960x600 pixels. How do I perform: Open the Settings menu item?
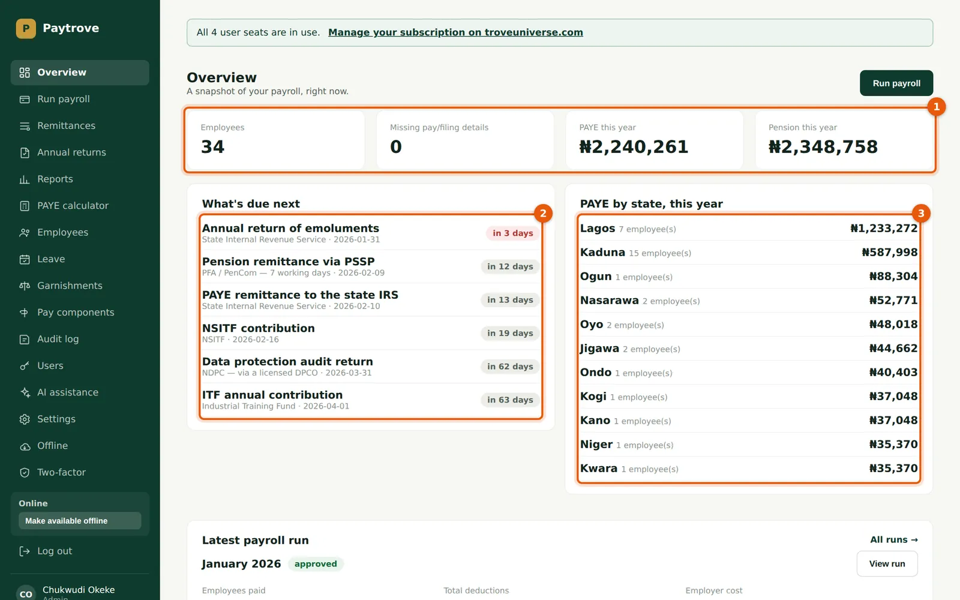80,419
